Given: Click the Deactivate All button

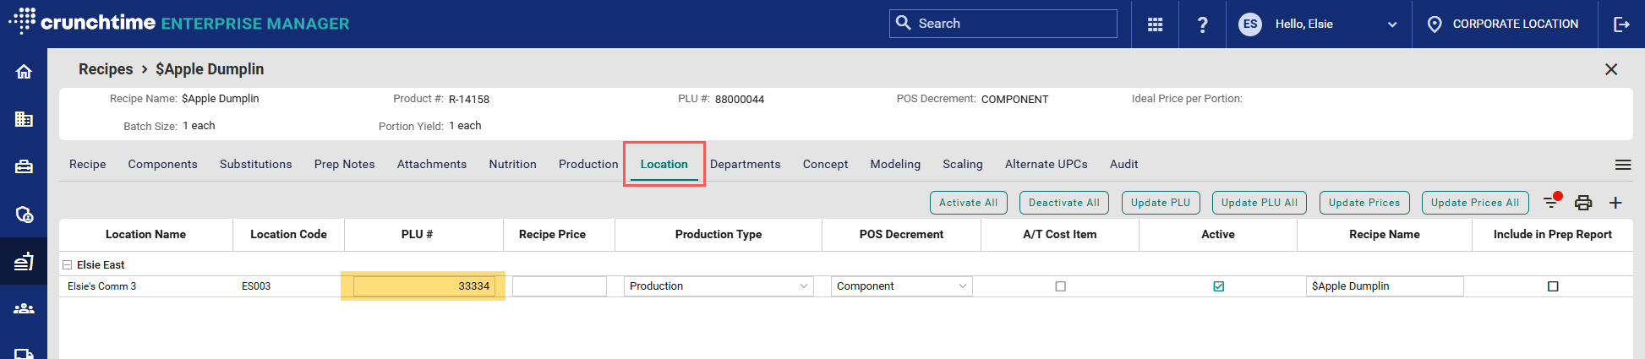Looking at the screenshot, I should [1063, 203].
